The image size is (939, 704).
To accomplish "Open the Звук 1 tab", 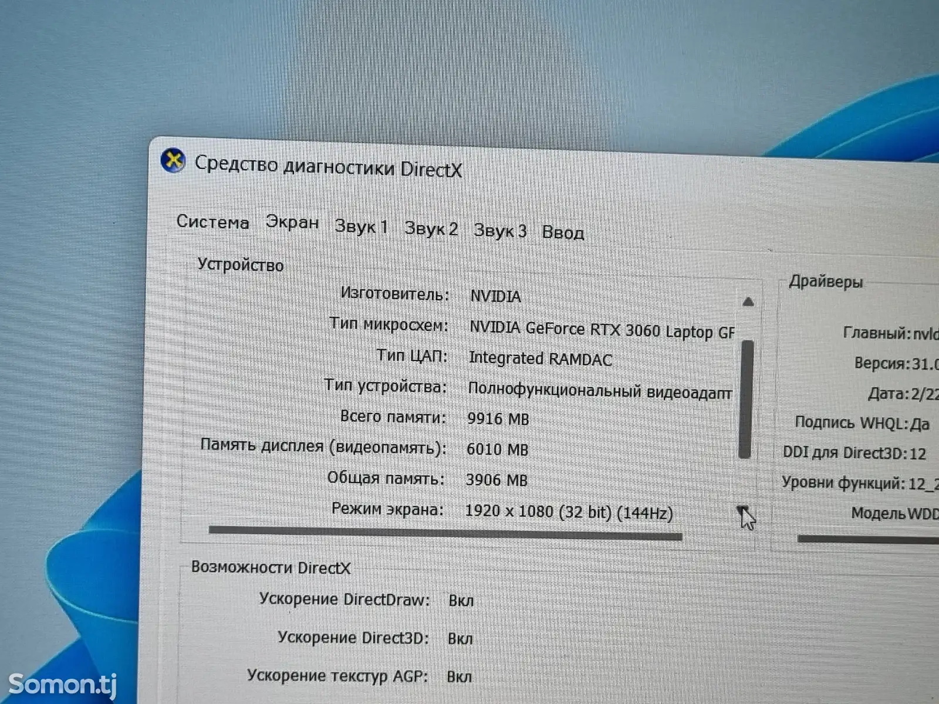I will tap(362, 226).
